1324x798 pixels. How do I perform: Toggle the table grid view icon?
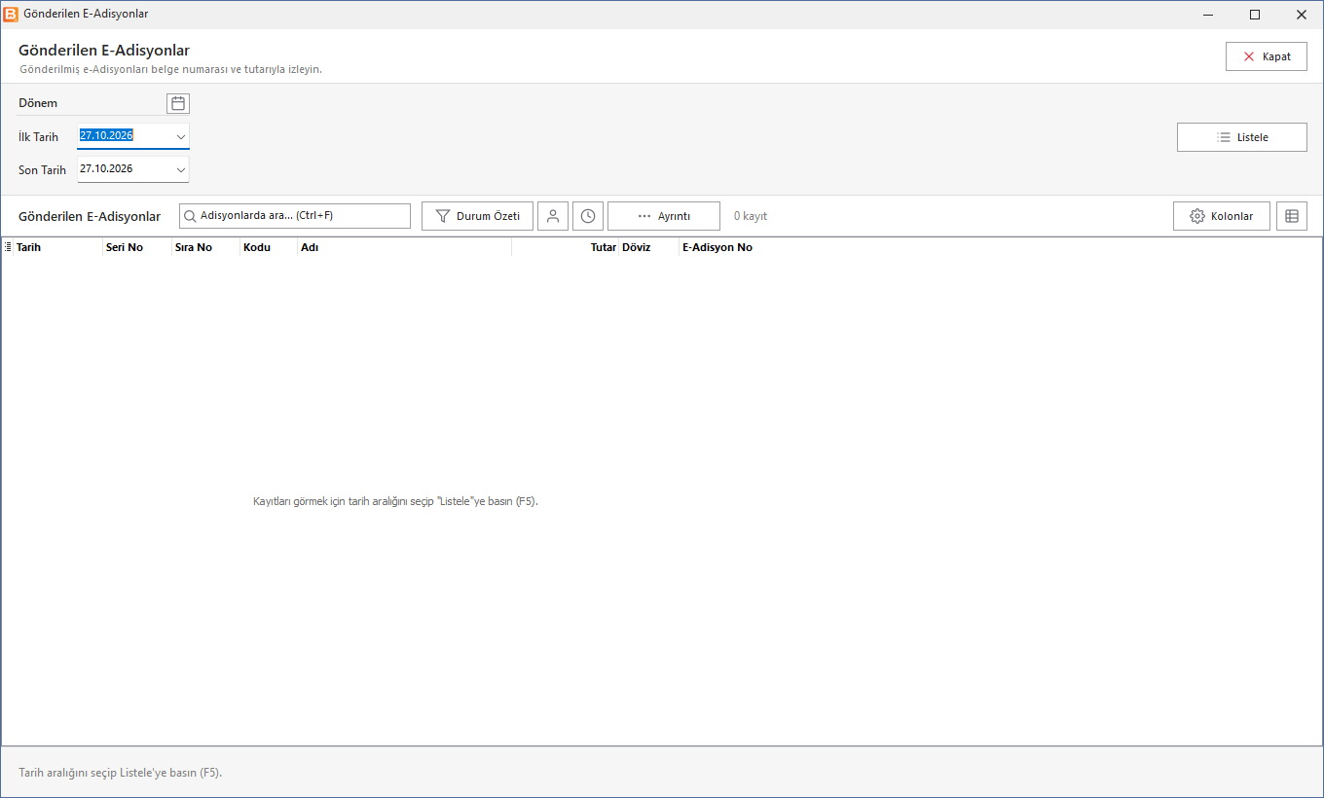tap(1292, 216)
